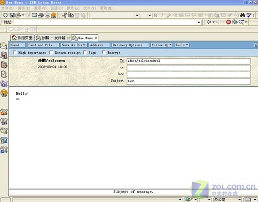Click the red stop icon
The height and width of the screenshot is (202, 258).
228,22
